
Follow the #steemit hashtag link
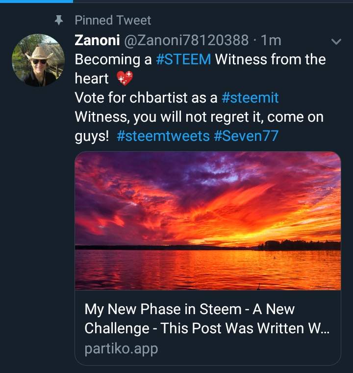click(250, 97)
